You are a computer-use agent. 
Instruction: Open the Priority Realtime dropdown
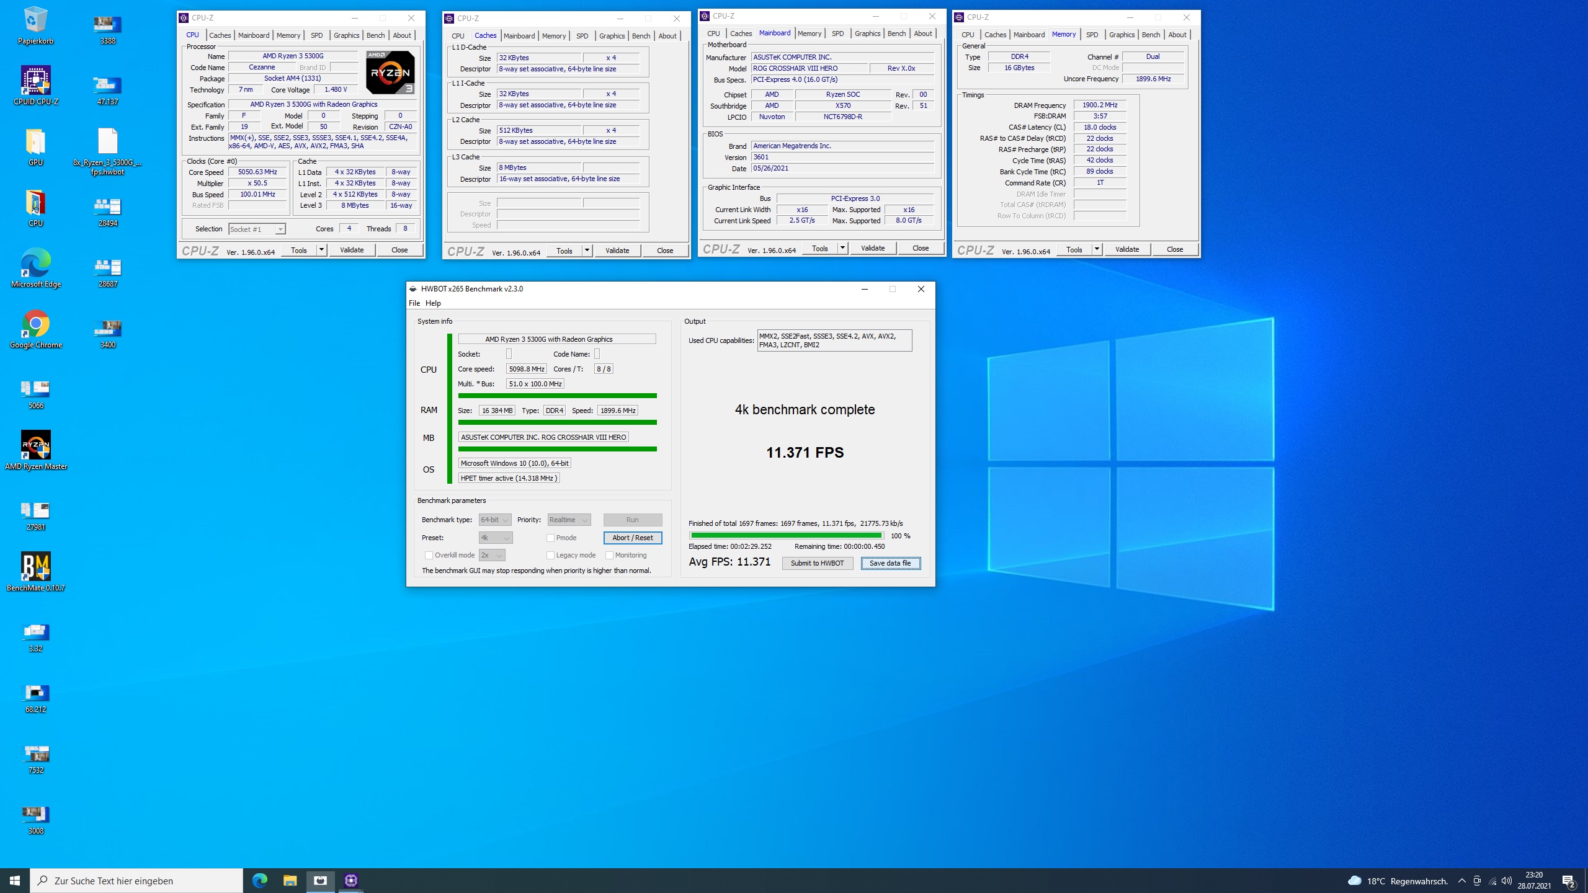pos(569,520)
